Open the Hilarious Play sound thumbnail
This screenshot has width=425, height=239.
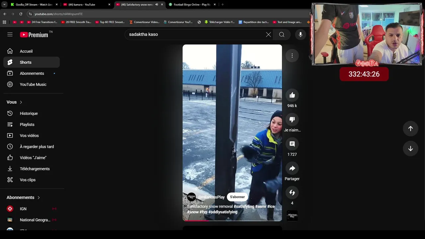tap(292, 216)
